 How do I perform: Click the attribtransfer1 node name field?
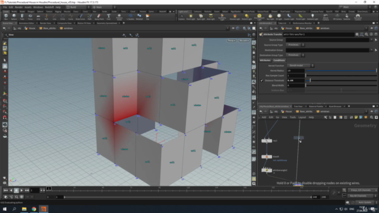tap(318, 34)
